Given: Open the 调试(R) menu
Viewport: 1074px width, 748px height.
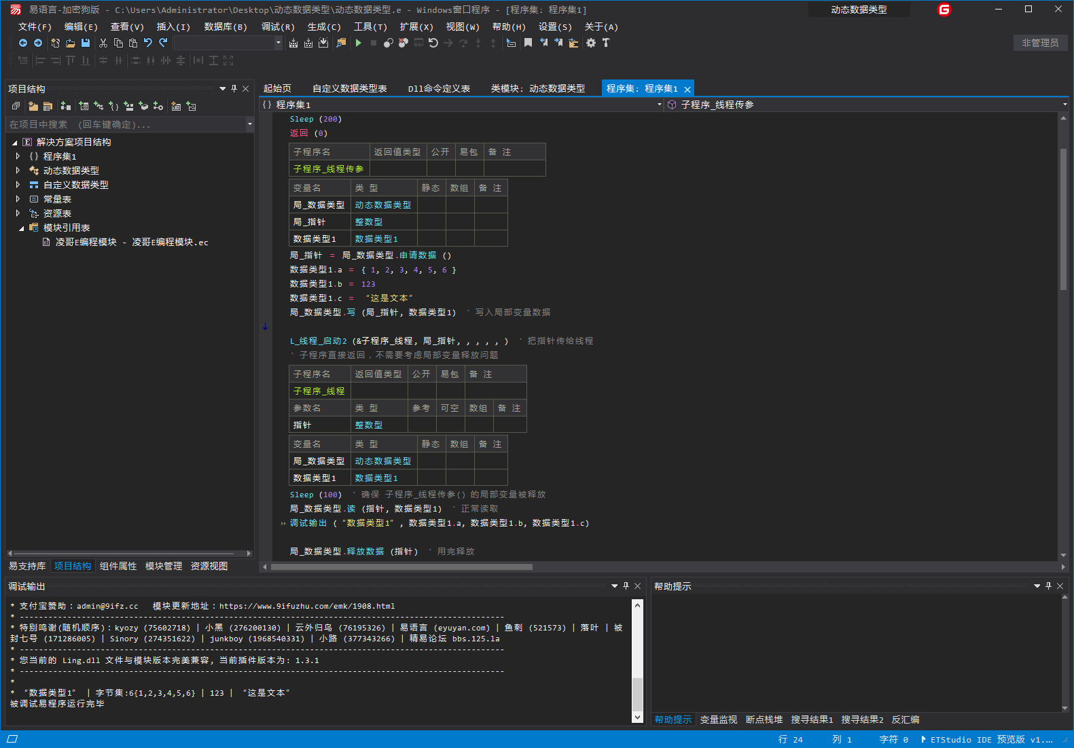Looking at the screenshot, I should tap(278, 27).
